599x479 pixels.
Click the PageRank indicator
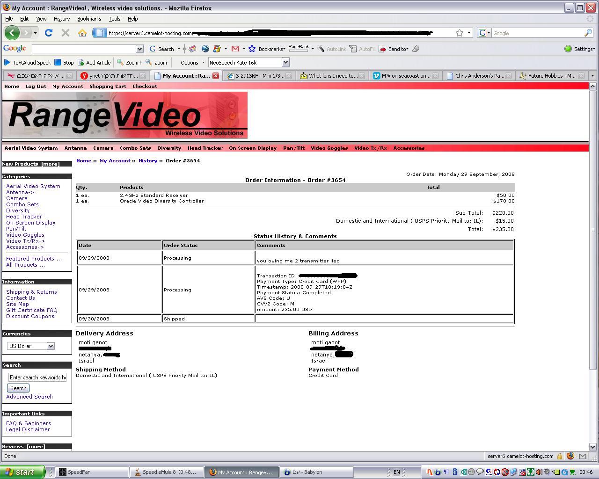click(299, 48)
